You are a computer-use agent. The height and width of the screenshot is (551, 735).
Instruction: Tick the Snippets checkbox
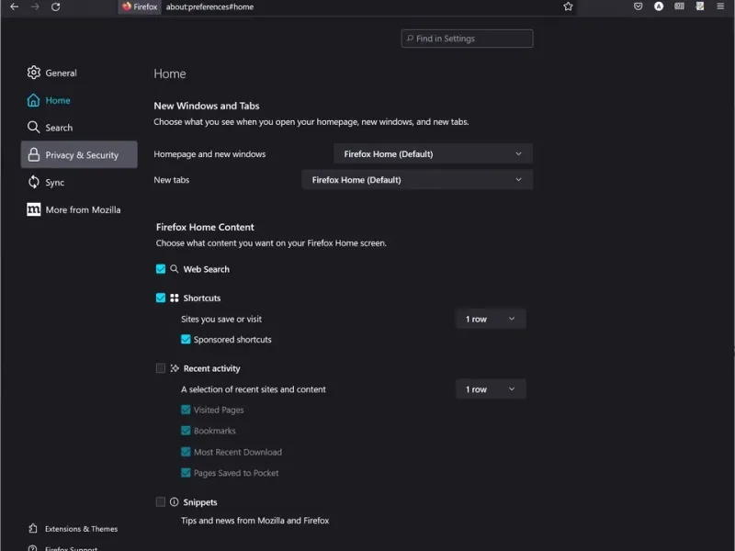tap(161, 502)
